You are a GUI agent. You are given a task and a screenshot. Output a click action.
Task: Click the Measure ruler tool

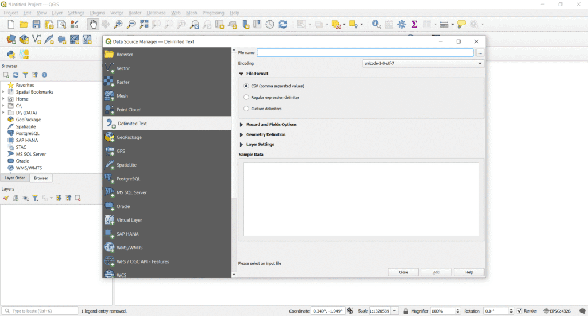click(444, 24)
